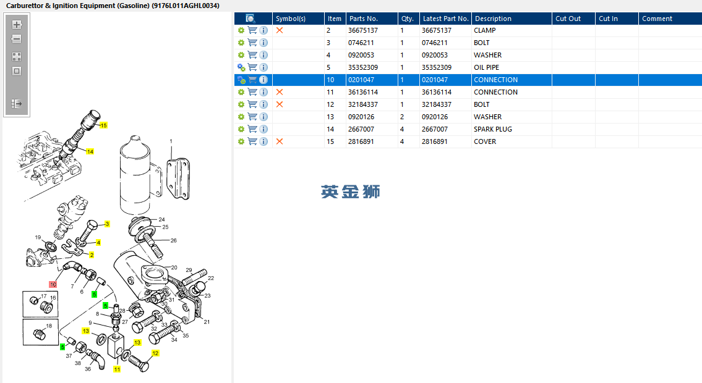Zoom out of the parts diagram
Viewport: 702px width, 383px height.
(x=17, y=39)
